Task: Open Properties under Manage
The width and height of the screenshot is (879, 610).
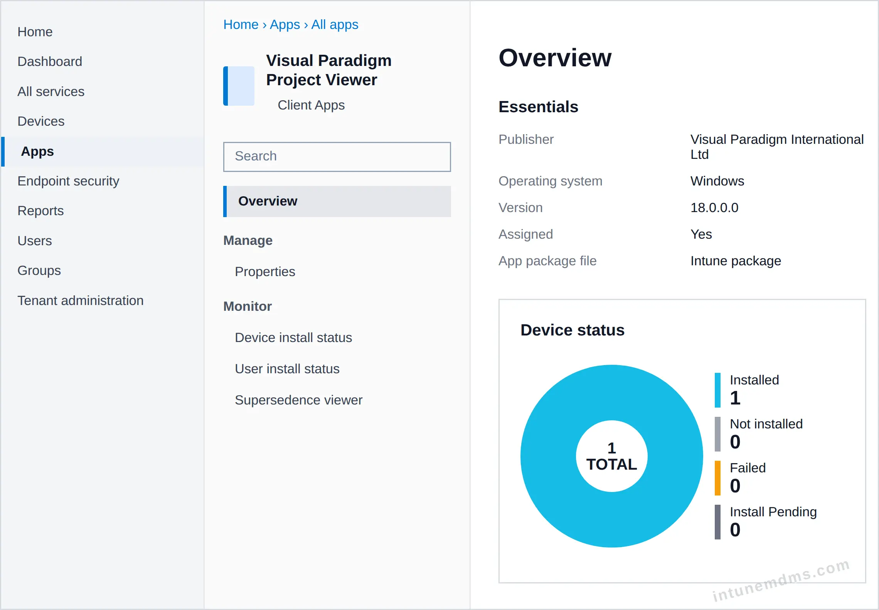Action: [265, 272]
